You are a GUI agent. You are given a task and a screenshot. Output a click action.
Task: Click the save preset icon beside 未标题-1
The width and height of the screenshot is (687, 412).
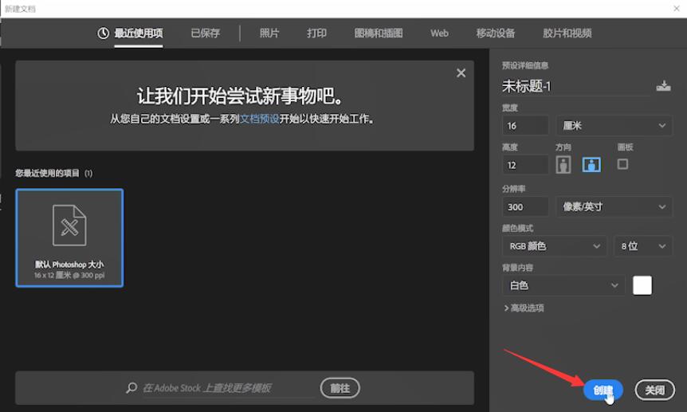coord(663,86)
